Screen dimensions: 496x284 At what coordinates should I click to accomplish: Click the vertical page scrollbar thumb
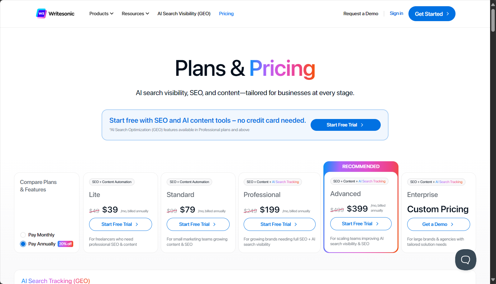click(493, 20)
